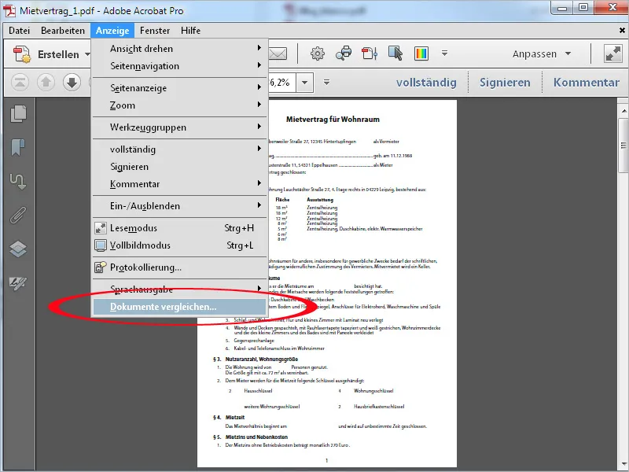The image size is (629, 472).
Task: Open the Fenster menu
Action: point(155,31)
